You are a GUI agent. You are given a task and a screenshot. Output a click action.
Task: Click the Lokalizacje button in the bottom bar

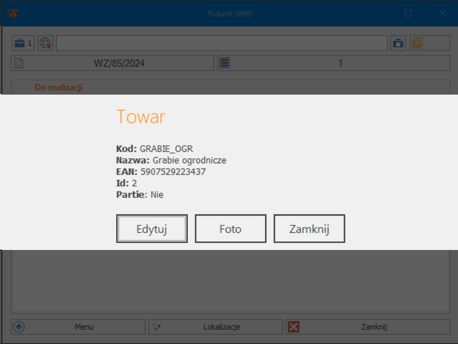(216, 327)
